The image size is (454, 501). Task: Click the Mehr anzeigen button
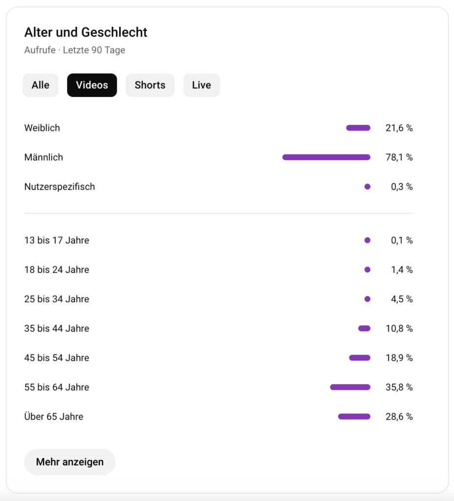click(69, 462)
